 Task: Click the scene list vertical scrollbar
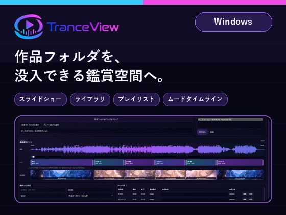click(x=264, y=194)
